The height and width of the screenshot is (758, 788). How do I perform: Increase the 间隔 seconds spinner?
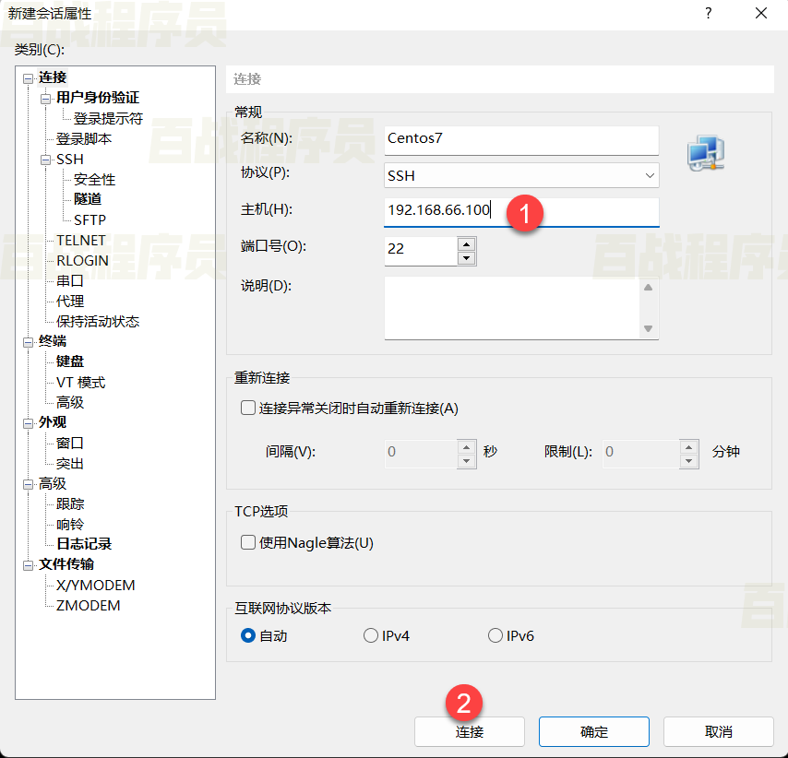[466, 447]
